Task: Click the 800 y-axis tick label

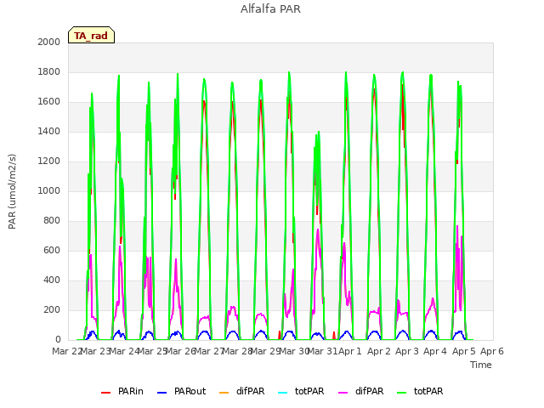Action: [52, 221]
